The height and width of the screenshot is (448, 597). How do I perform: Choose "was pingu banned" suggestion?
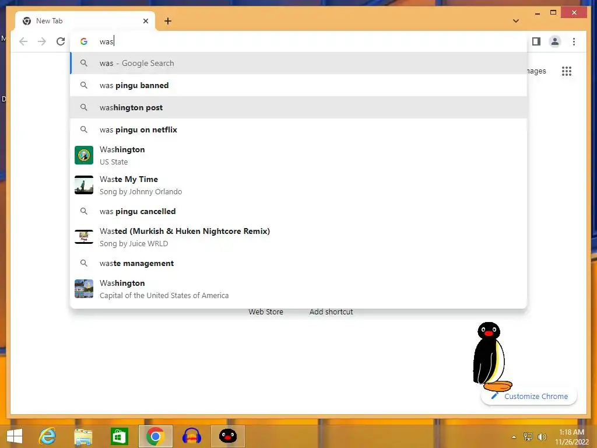click(299, 85)
